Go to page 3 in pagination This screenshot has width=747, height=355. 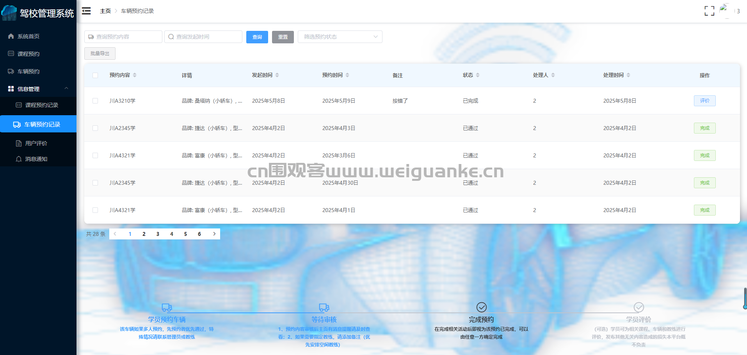[x=158, y=234]
